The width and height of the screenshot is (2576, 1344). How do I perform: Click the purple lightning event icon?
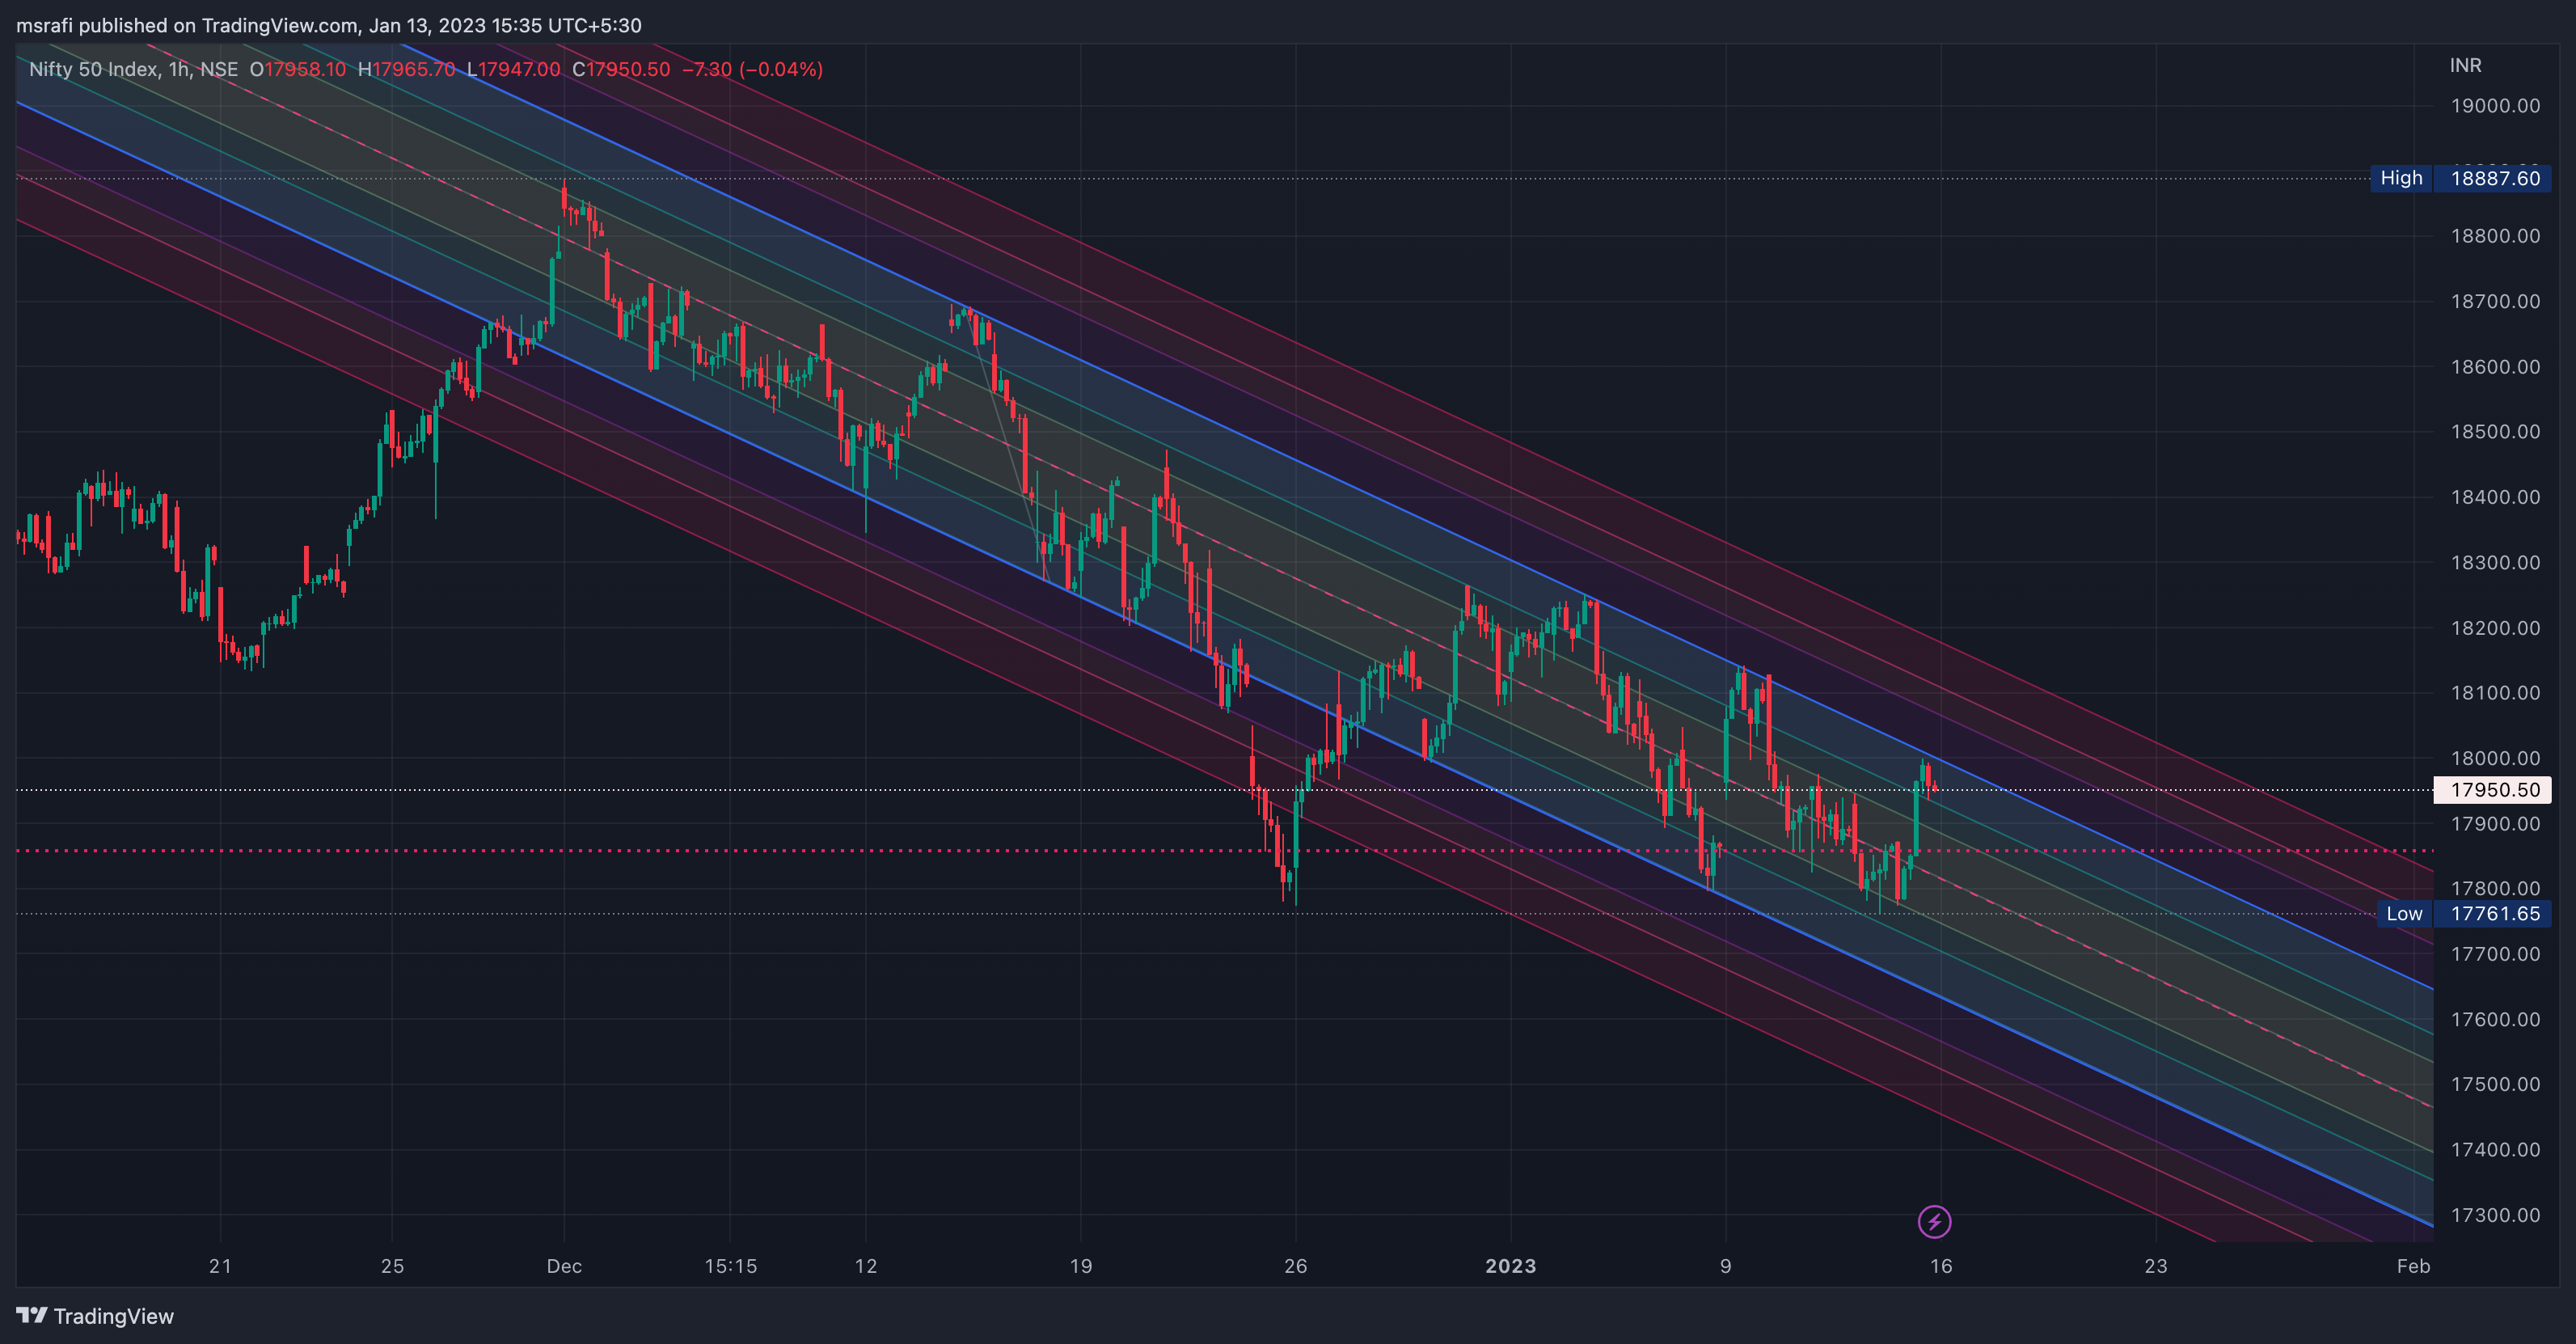click(x=1934, y=1221)
